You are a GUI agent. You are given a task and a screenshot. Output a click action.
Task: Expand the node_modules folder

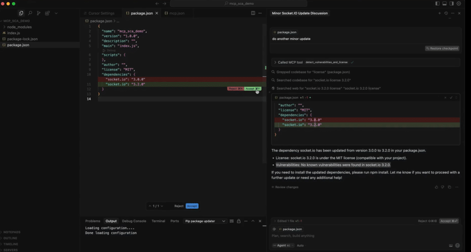pyautogui.click(x=19, y=27)
